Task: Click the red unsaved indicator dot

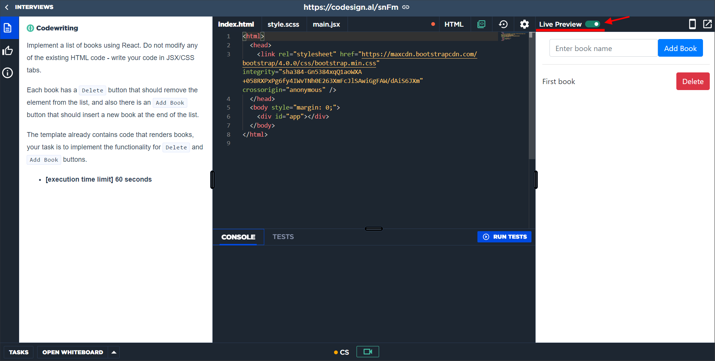Action: [433, 24]
